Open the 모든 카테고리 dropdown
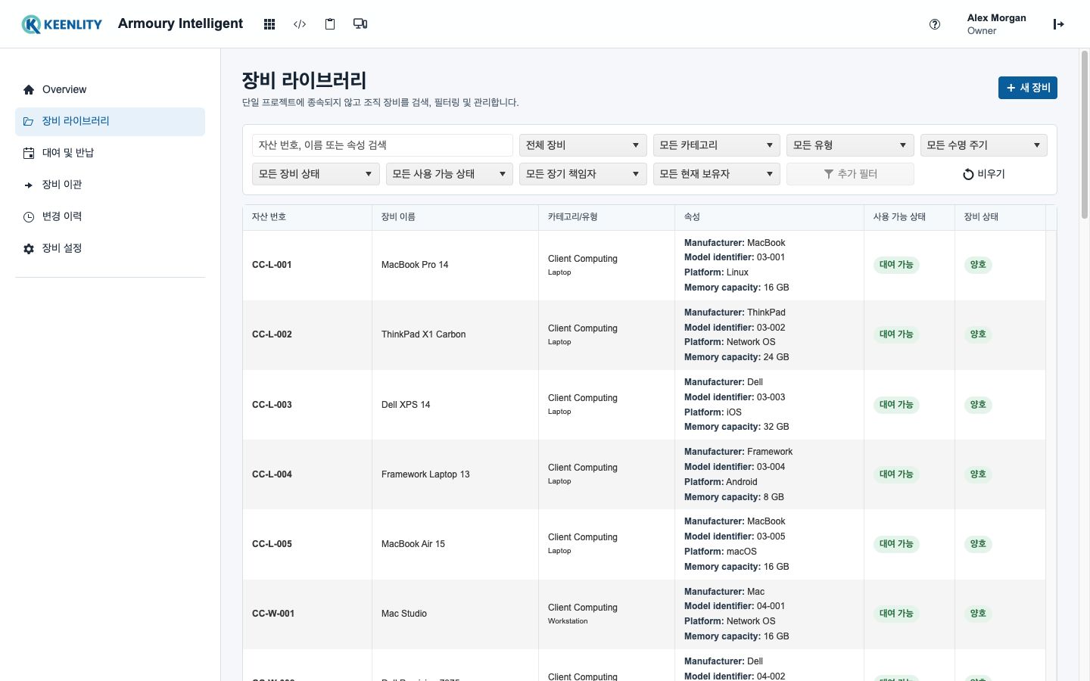1090x681 pixels. coord(716,145)
